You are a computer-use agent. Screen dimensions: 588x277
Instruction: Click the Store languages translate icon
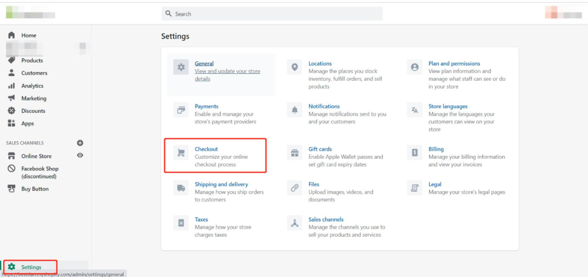click(415, 110)
